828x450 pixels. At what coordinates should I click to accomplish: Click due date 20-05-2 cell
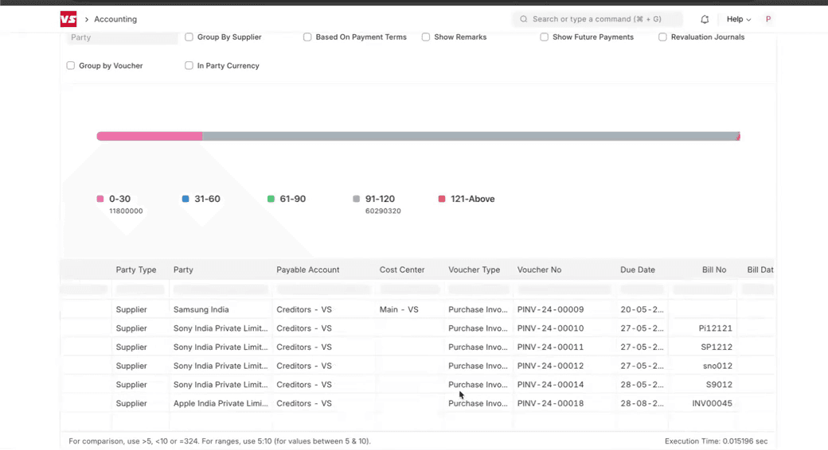pyautogui.click(x=642, y=309)
